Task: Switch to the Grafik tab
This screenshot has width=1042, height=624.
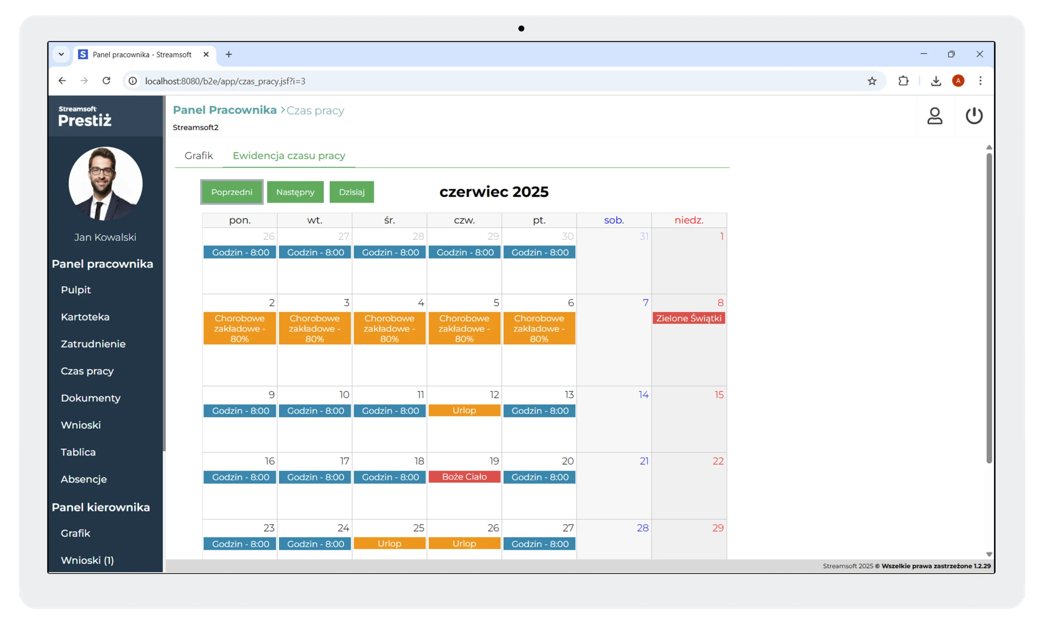Action: (199, 156)
